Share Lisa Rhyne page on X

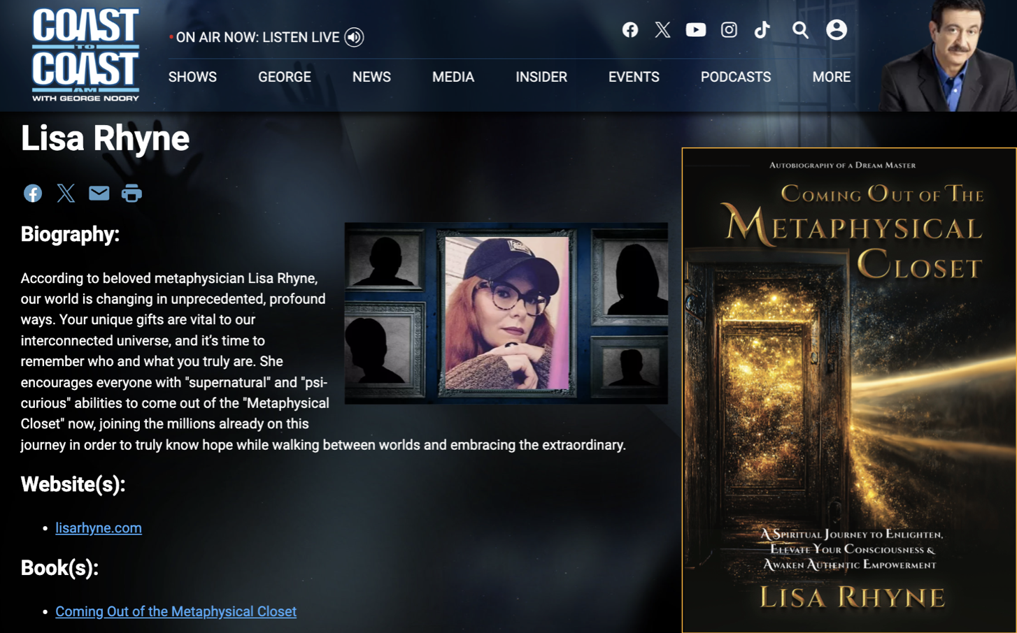coord(66,194)
